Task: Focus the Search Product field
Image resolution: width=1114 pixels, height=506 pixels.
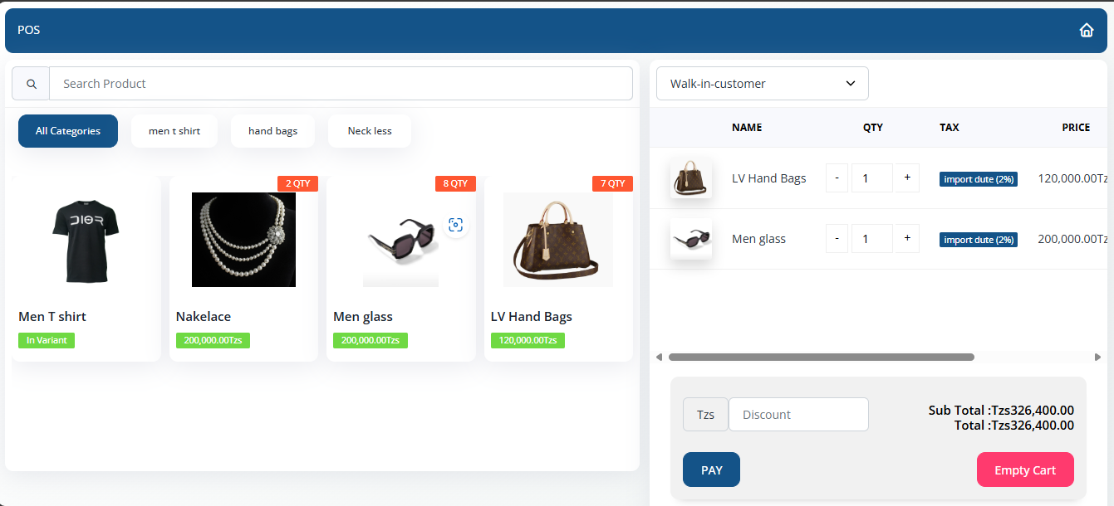Action: [x=341, y=84]
